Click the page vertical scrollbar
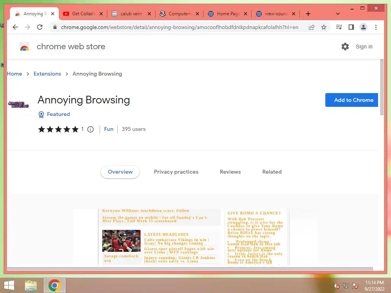 pos(382,87)
